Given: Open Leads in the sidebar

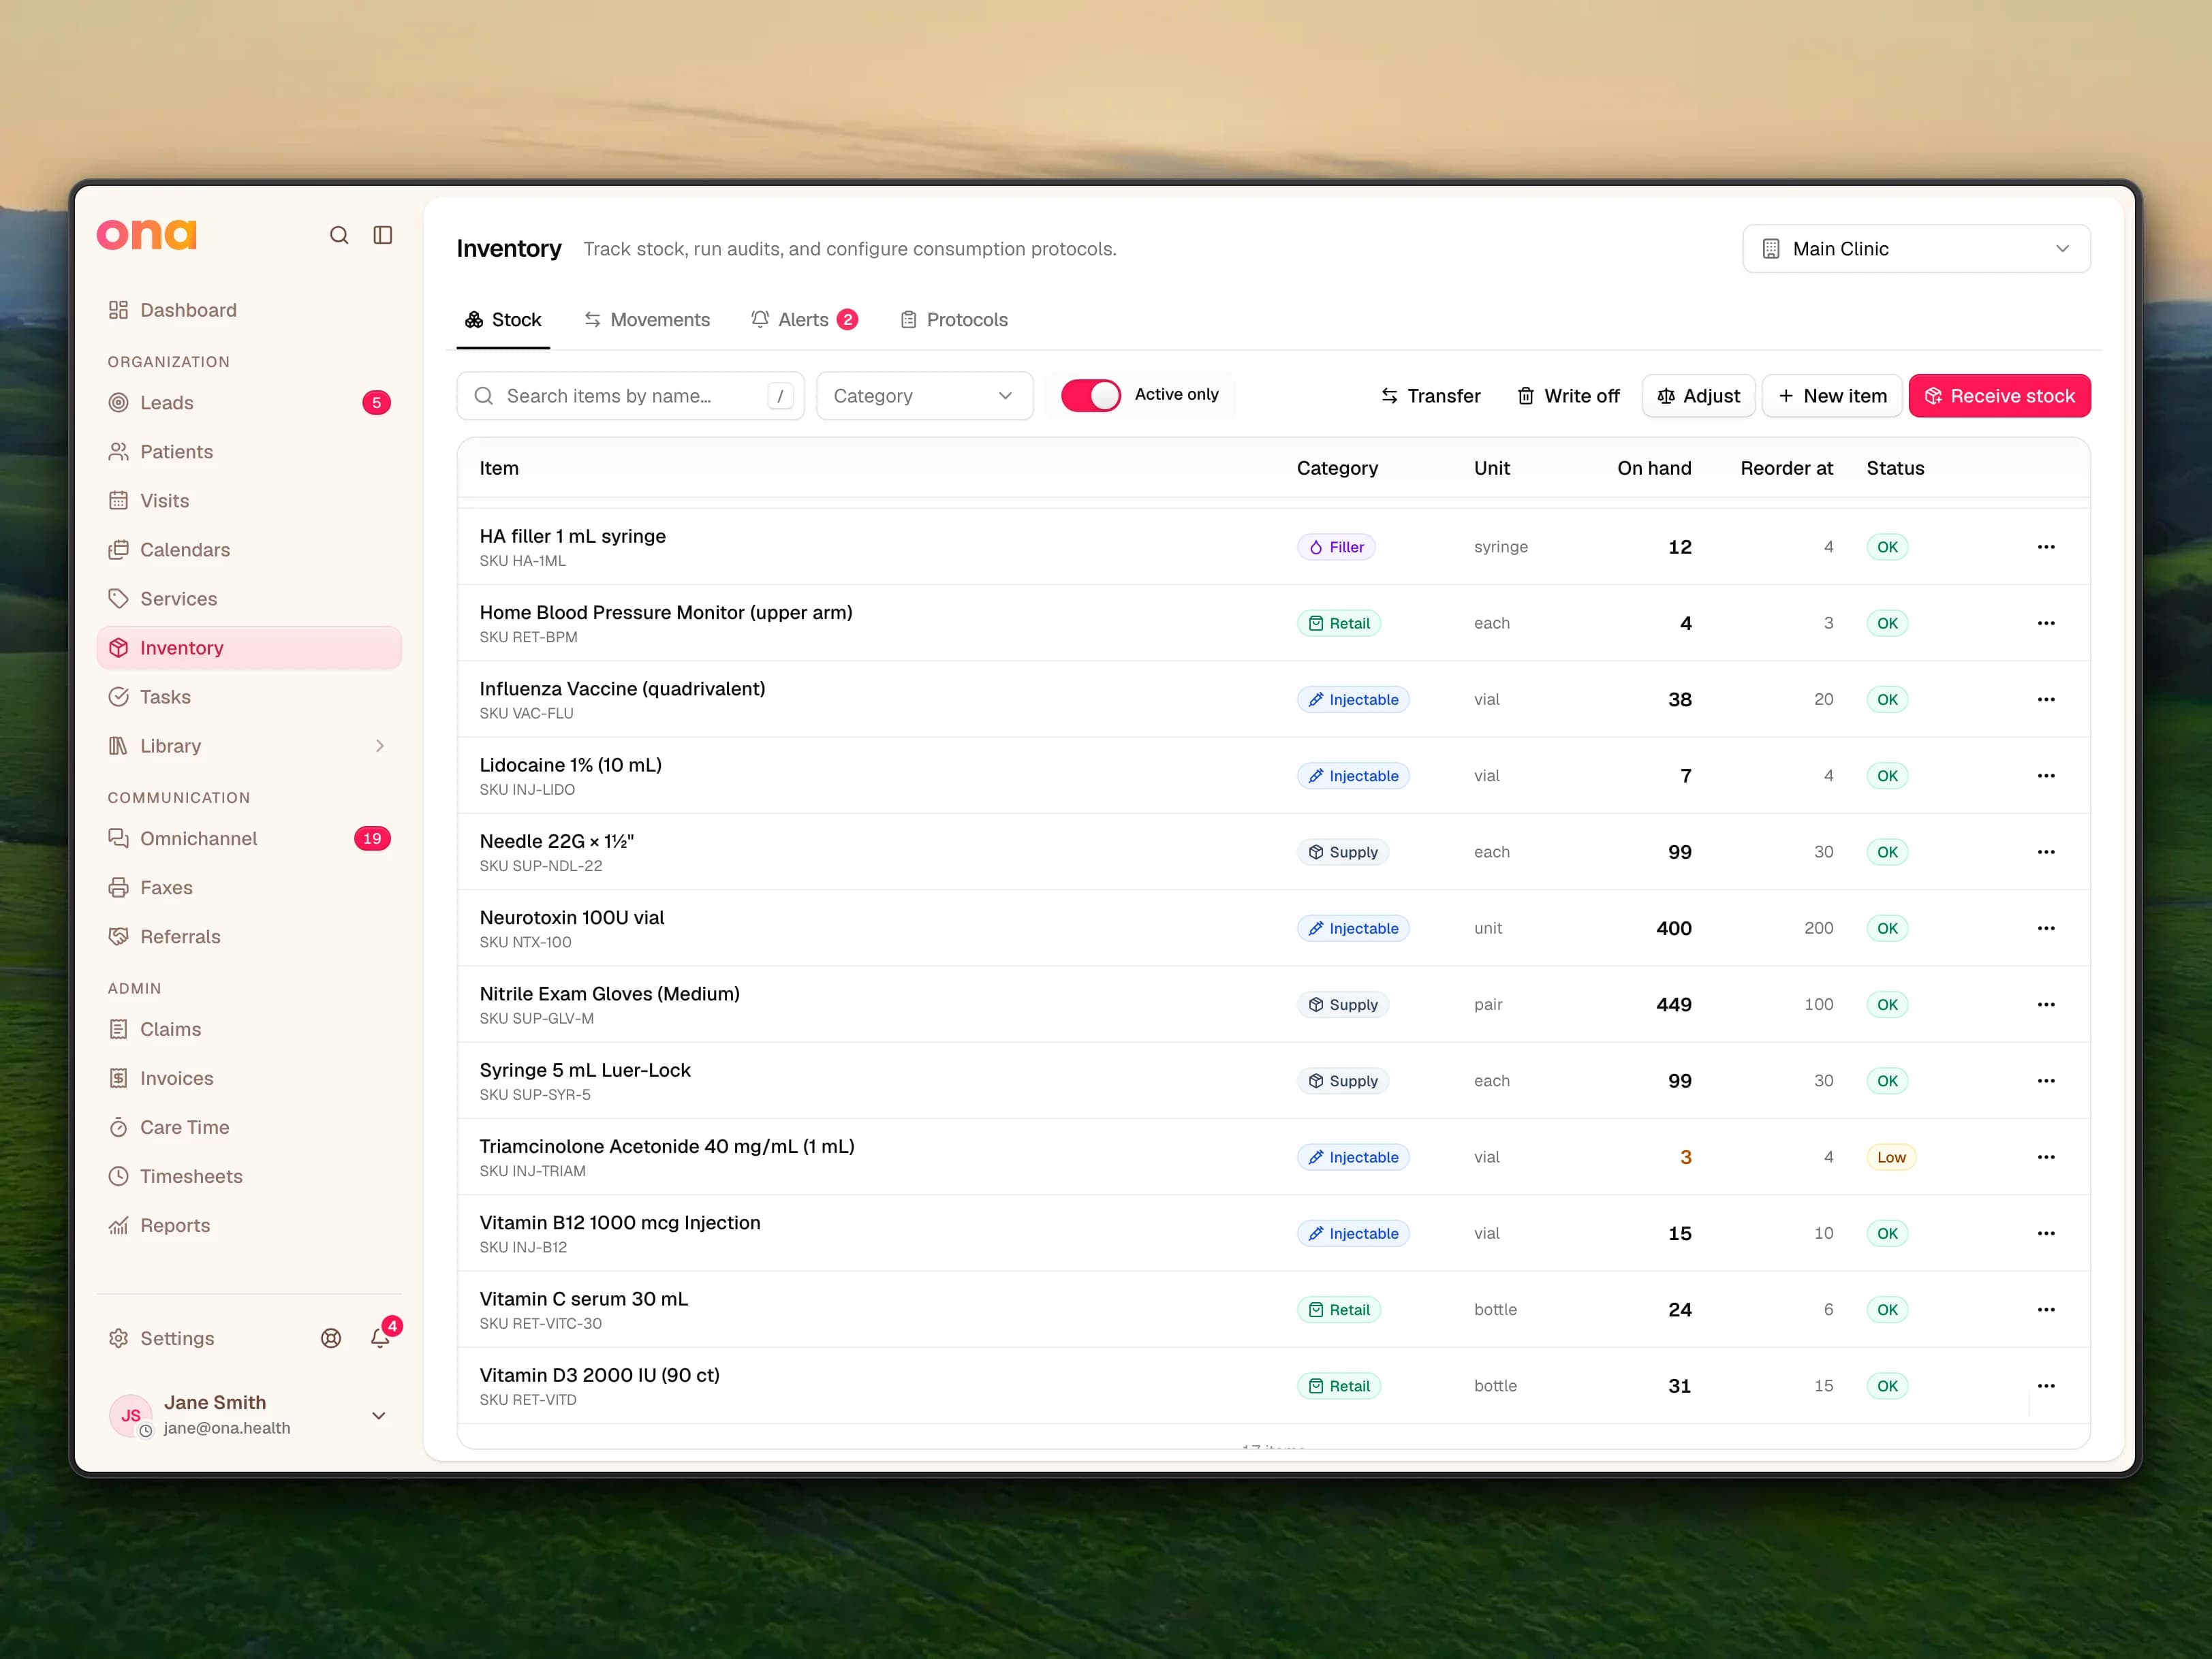Looking at the screenshot, I should tap(249, 402).
